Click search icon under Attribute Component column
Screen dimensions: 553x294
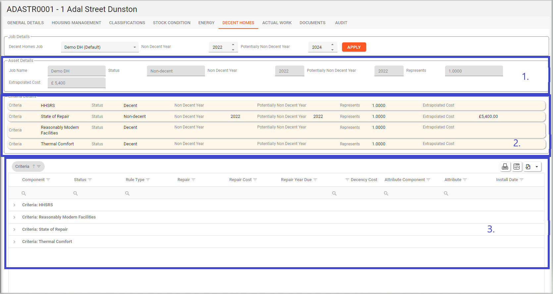(x=386, y=193)
